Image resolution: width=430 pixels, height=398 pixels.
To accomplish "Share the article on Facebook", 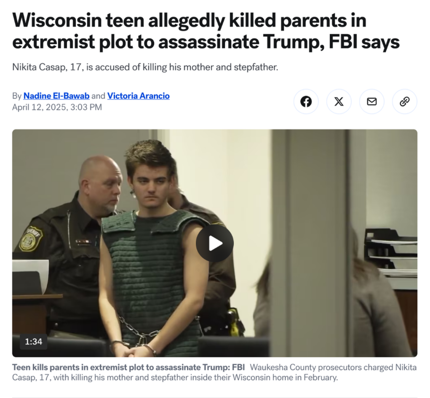I will tap(306, 101).
